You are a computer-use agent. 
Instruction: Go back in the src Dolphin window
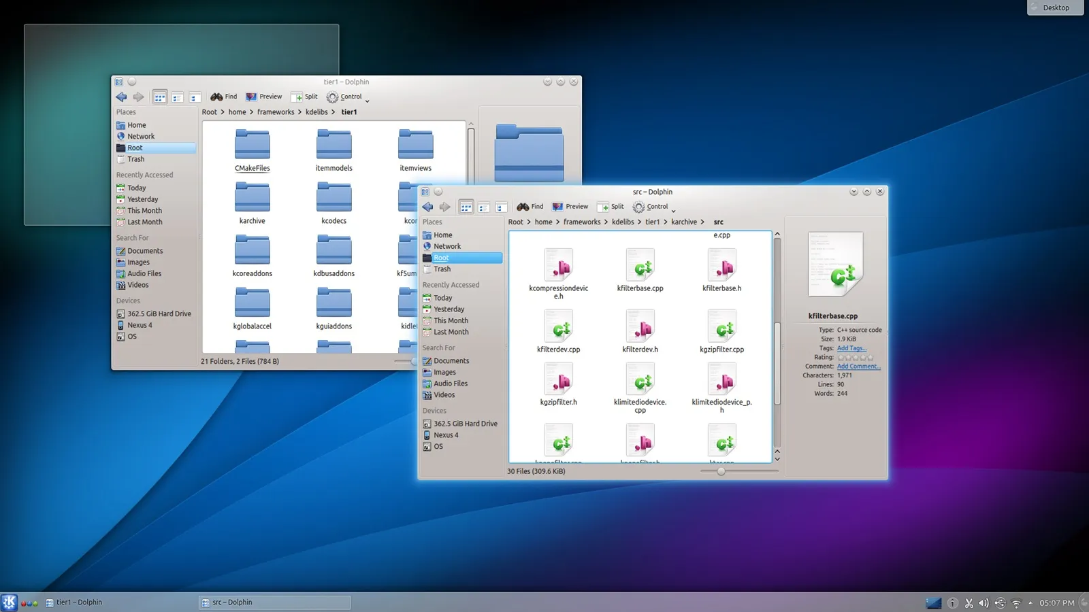click(x=427, y=207)
